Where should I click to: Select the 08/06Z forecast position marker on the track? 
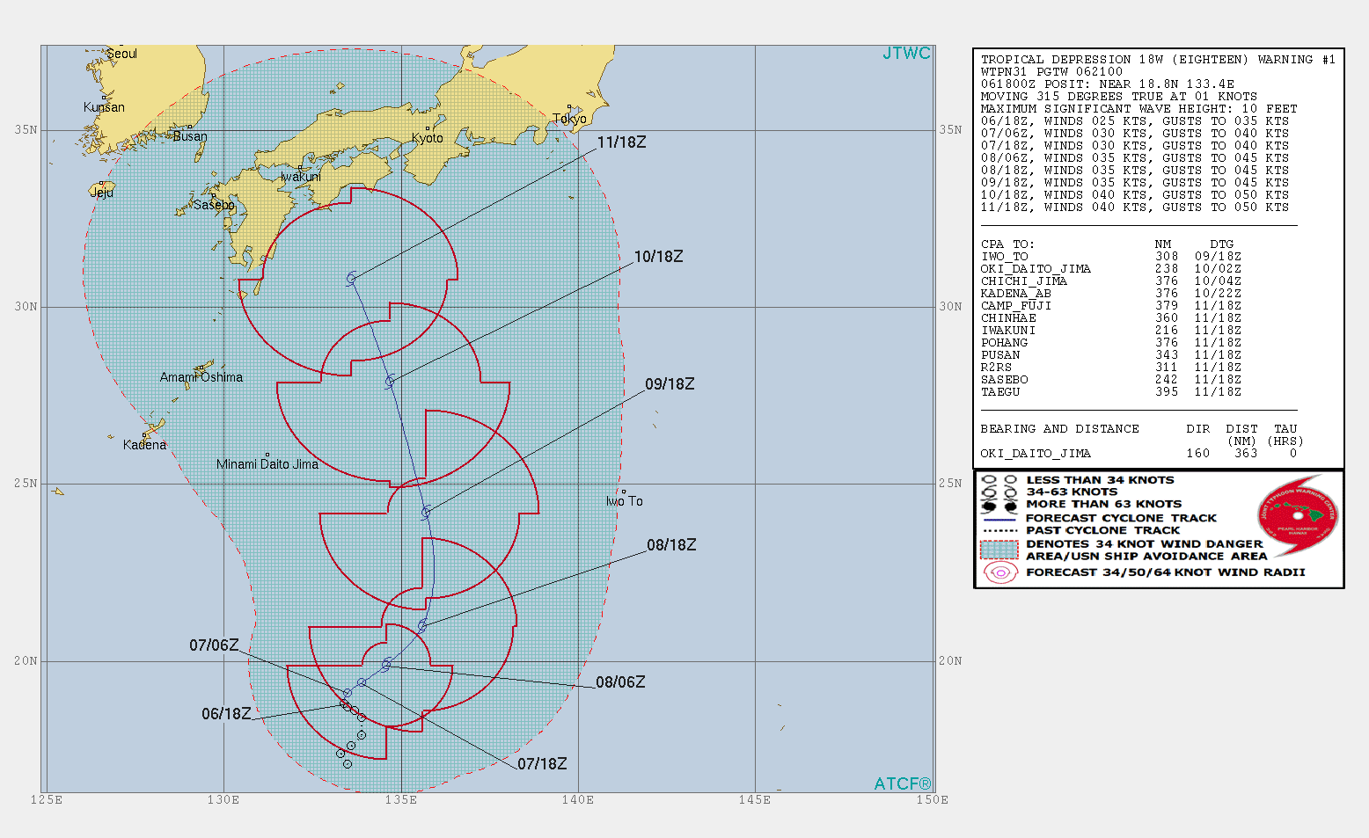pos(386,664)
